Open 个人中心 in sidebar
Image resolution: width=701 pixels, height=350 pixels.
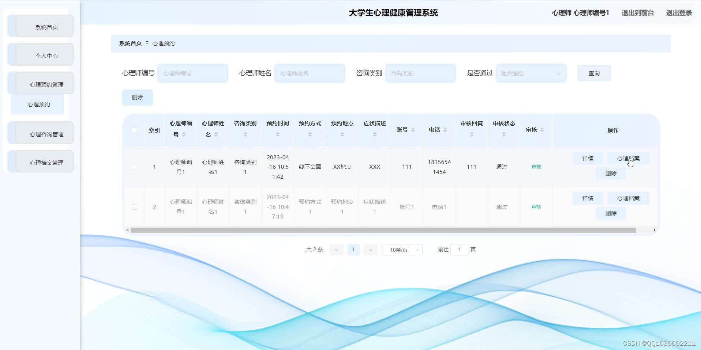click(41, 55)
